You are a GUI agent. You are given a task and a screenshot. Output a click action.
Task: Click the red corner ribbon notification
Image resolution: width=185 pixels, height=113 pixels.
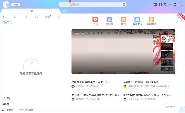pyautogui.click(x=181, y=17)
